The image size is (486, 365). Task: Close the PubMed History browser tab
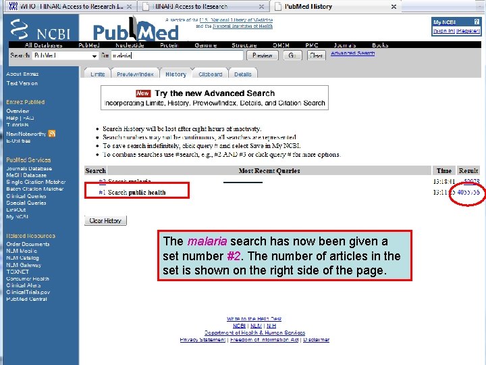(x=394, y=7)
